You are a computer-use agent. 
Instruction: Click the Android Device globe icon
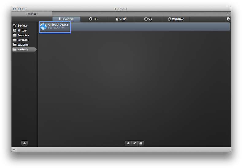[43, 27]
